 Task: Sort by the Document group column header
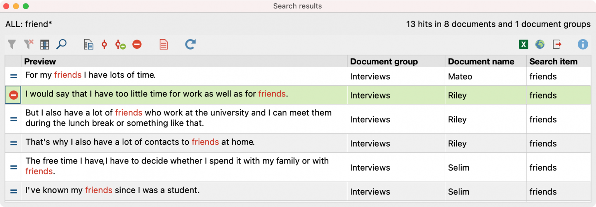click(x=384, y=62)
